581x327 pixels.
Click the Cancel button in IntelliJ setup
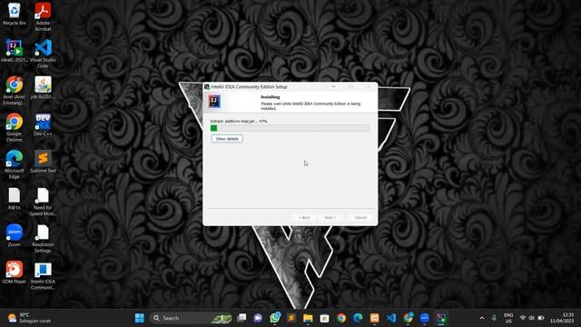pyautogui.click(x=360, y=217)
